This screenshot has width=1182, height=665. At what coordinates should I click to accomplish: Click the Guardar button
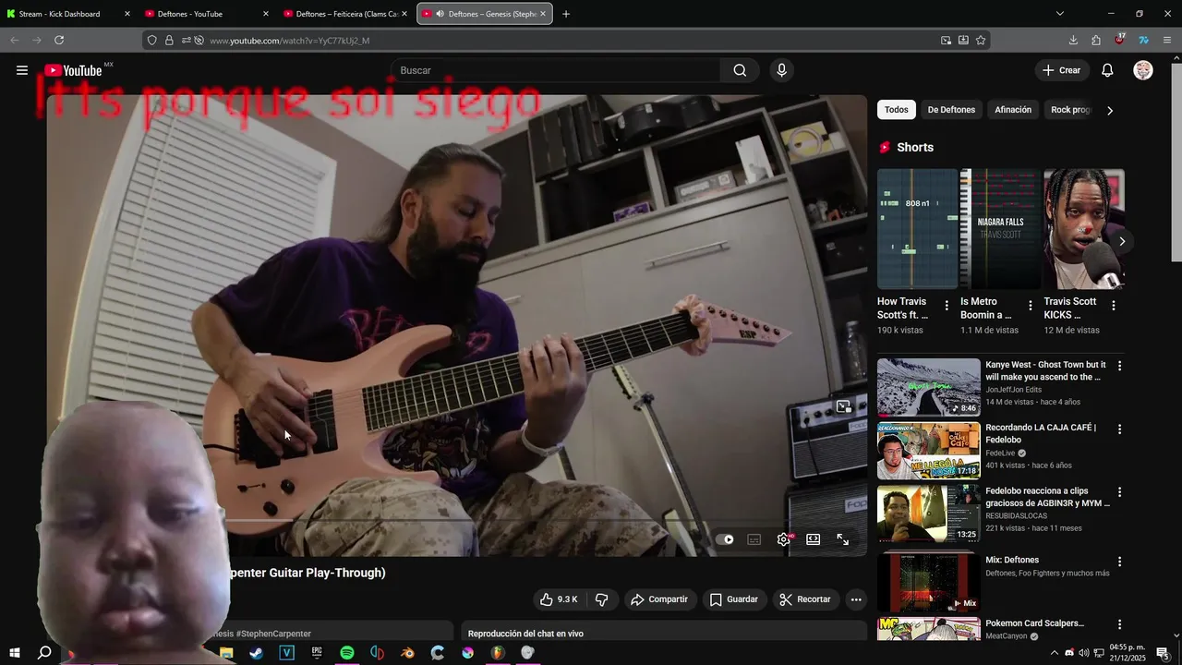coord(734,599)
